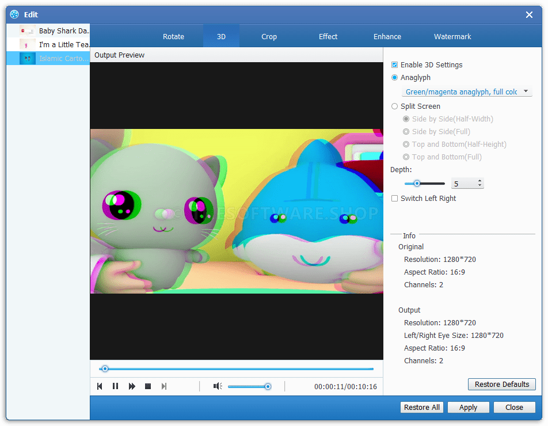Select the Islamic Cartoon thumbnail in the list

pyautogui.click(x=27, y=58)
